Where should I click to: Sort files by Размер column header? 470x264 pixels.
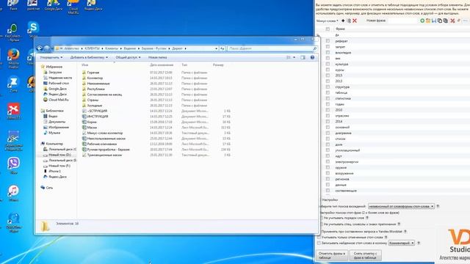click(x=218, y=65)
